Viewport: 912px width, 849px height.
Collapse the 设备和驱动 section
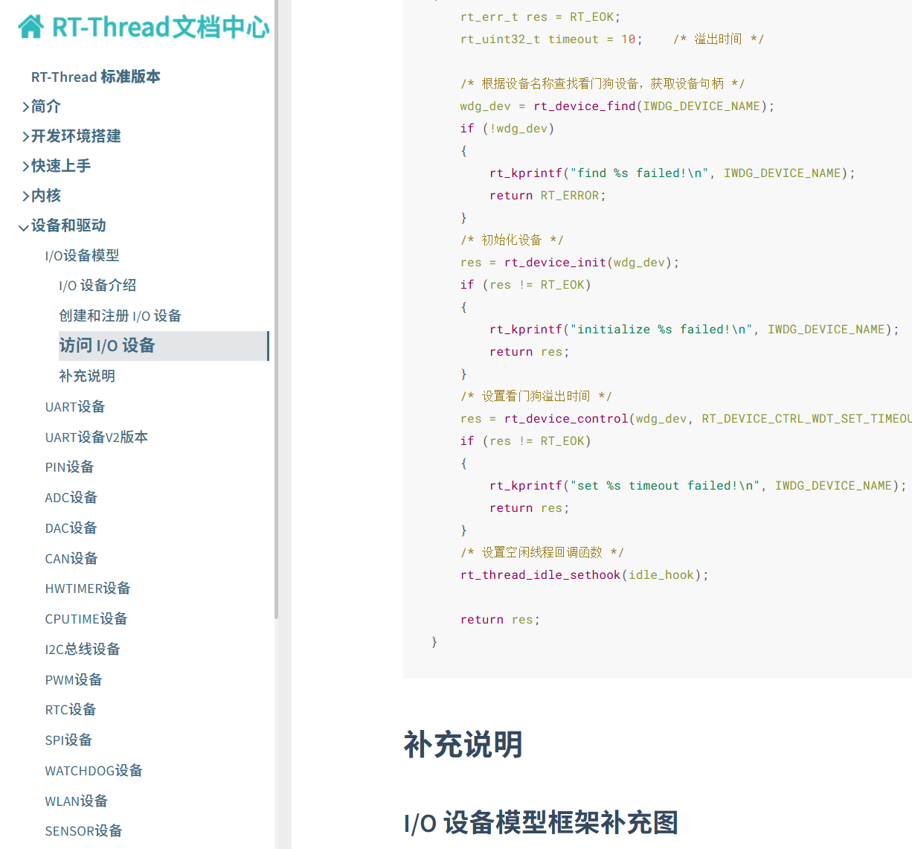click(24, 227)
